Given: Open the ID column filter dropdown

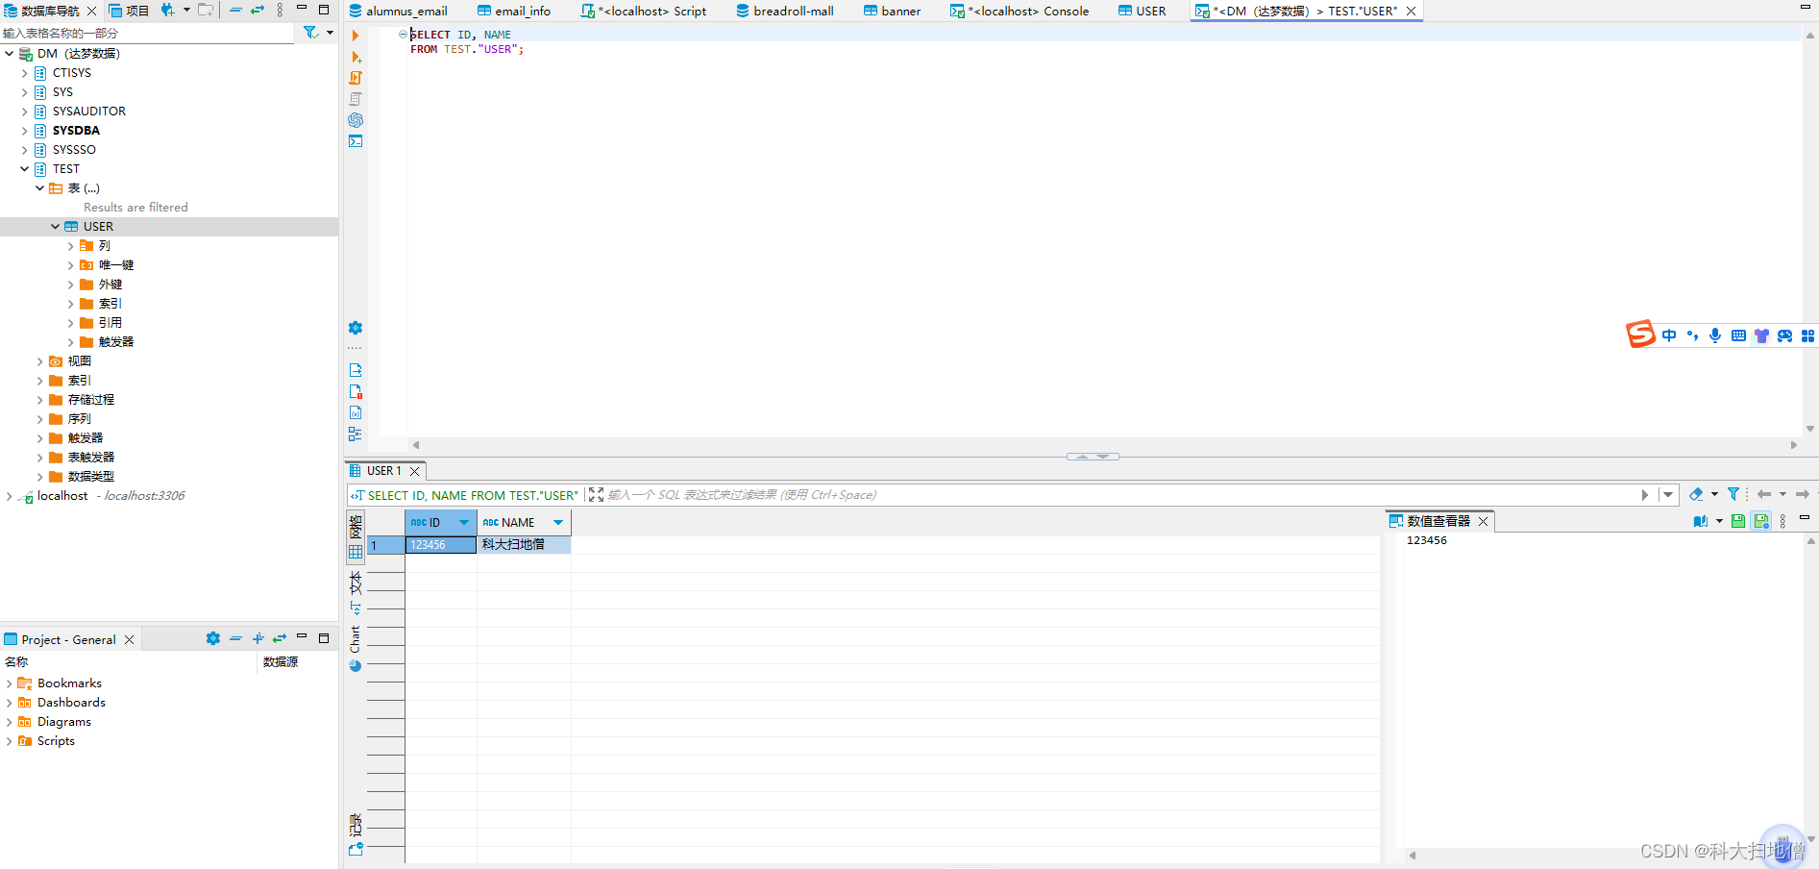Looking at the screenshot, I should (464, 523).
